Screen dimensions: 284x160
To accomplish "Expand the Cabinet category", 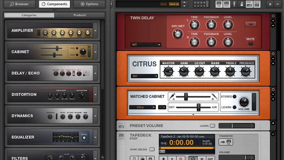I will tap(95, 52).
